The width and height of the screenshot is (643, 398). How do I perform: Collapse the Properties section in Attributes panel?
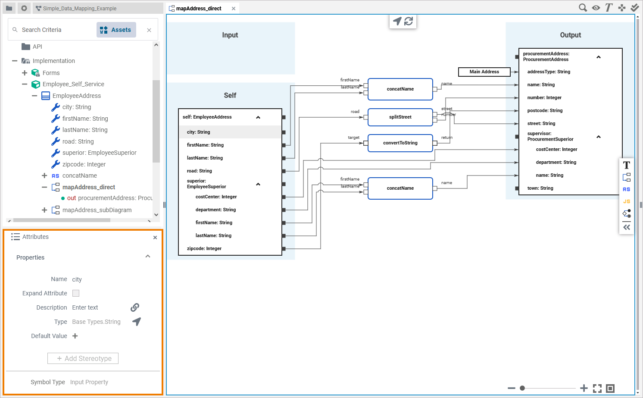[x=148, y=256]
